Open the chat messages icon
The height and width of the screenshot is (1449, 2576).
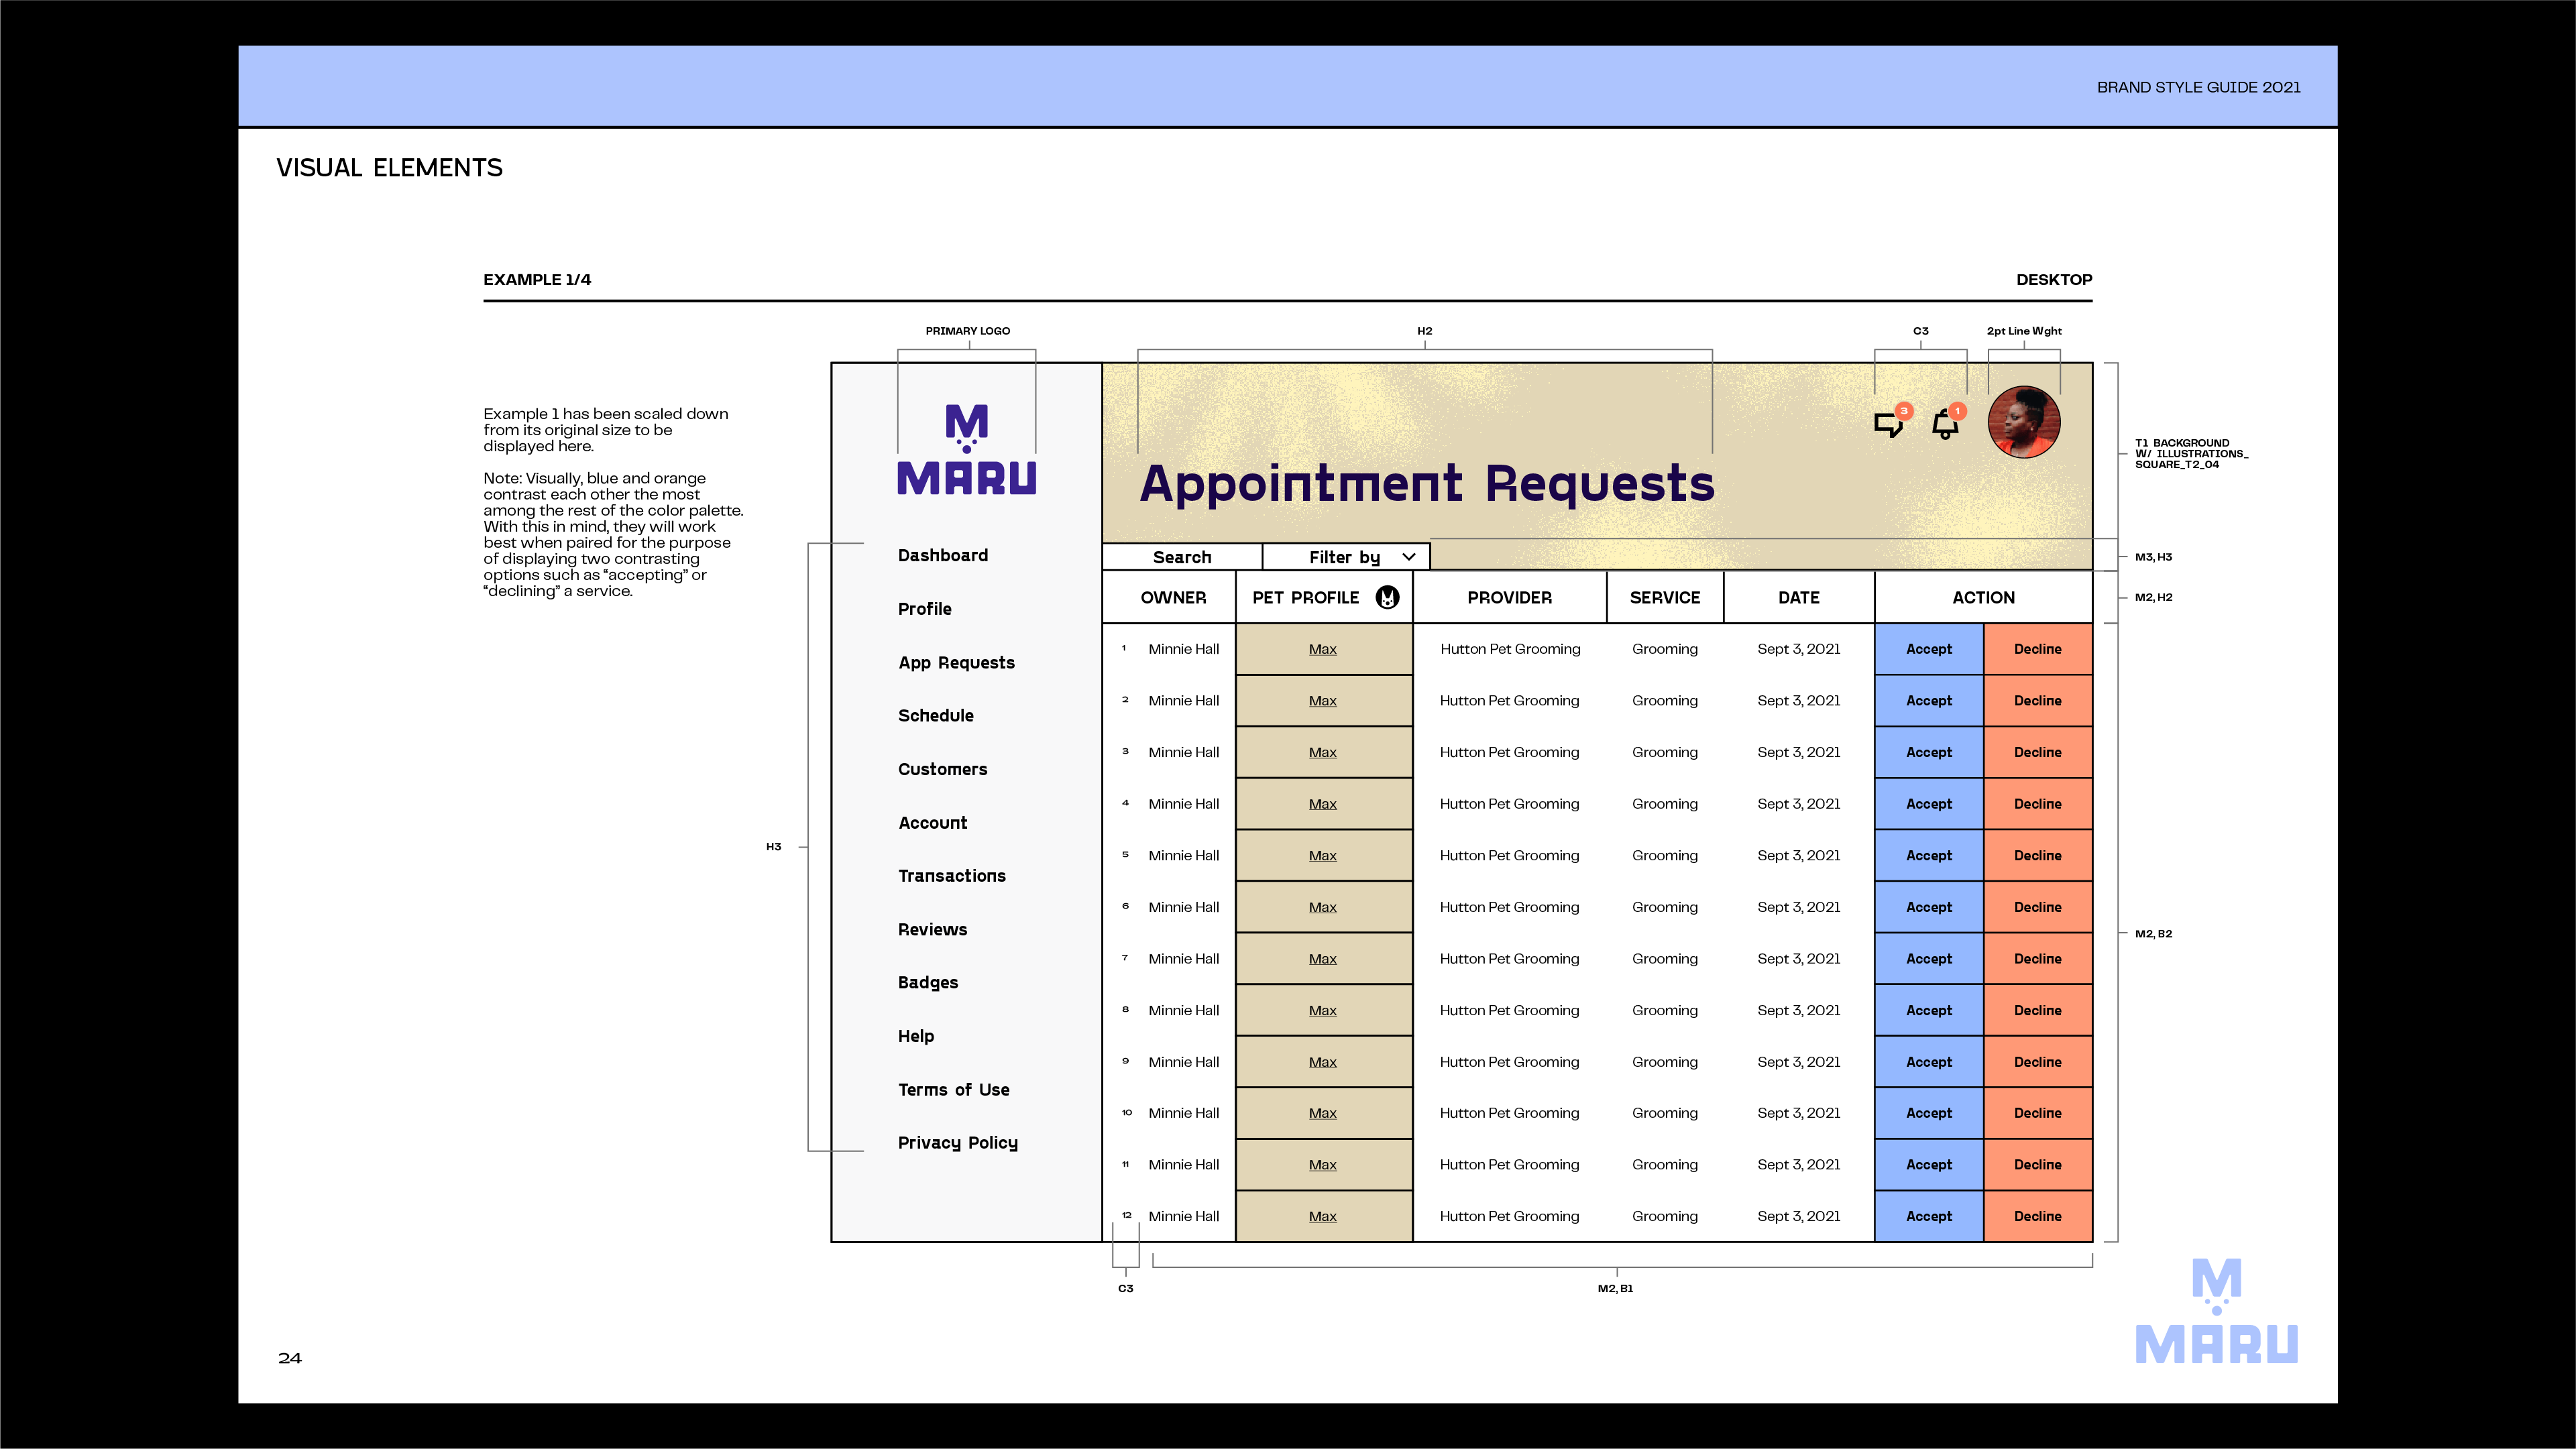1888,424
